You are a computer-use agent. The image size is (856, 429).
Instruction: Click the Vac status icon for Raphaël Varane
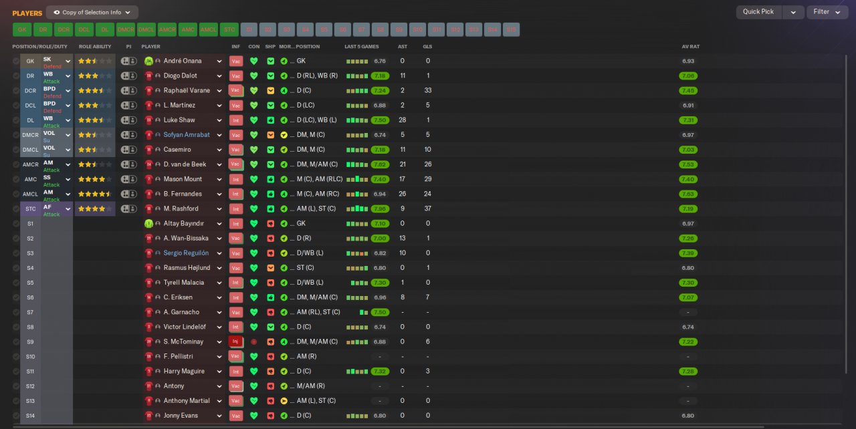tap(236, 91)
